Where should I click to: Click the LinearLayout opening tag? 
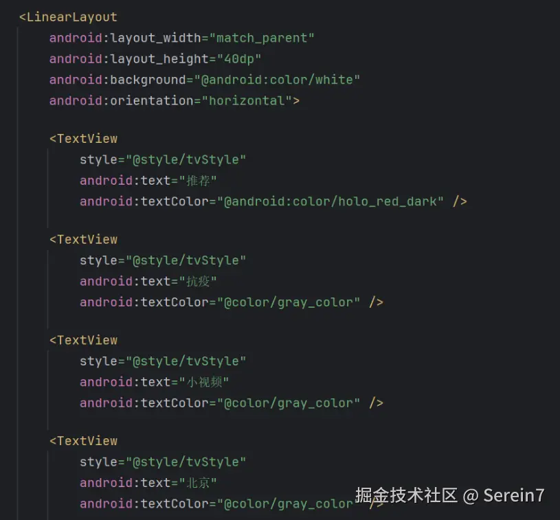tap(68, 17)
